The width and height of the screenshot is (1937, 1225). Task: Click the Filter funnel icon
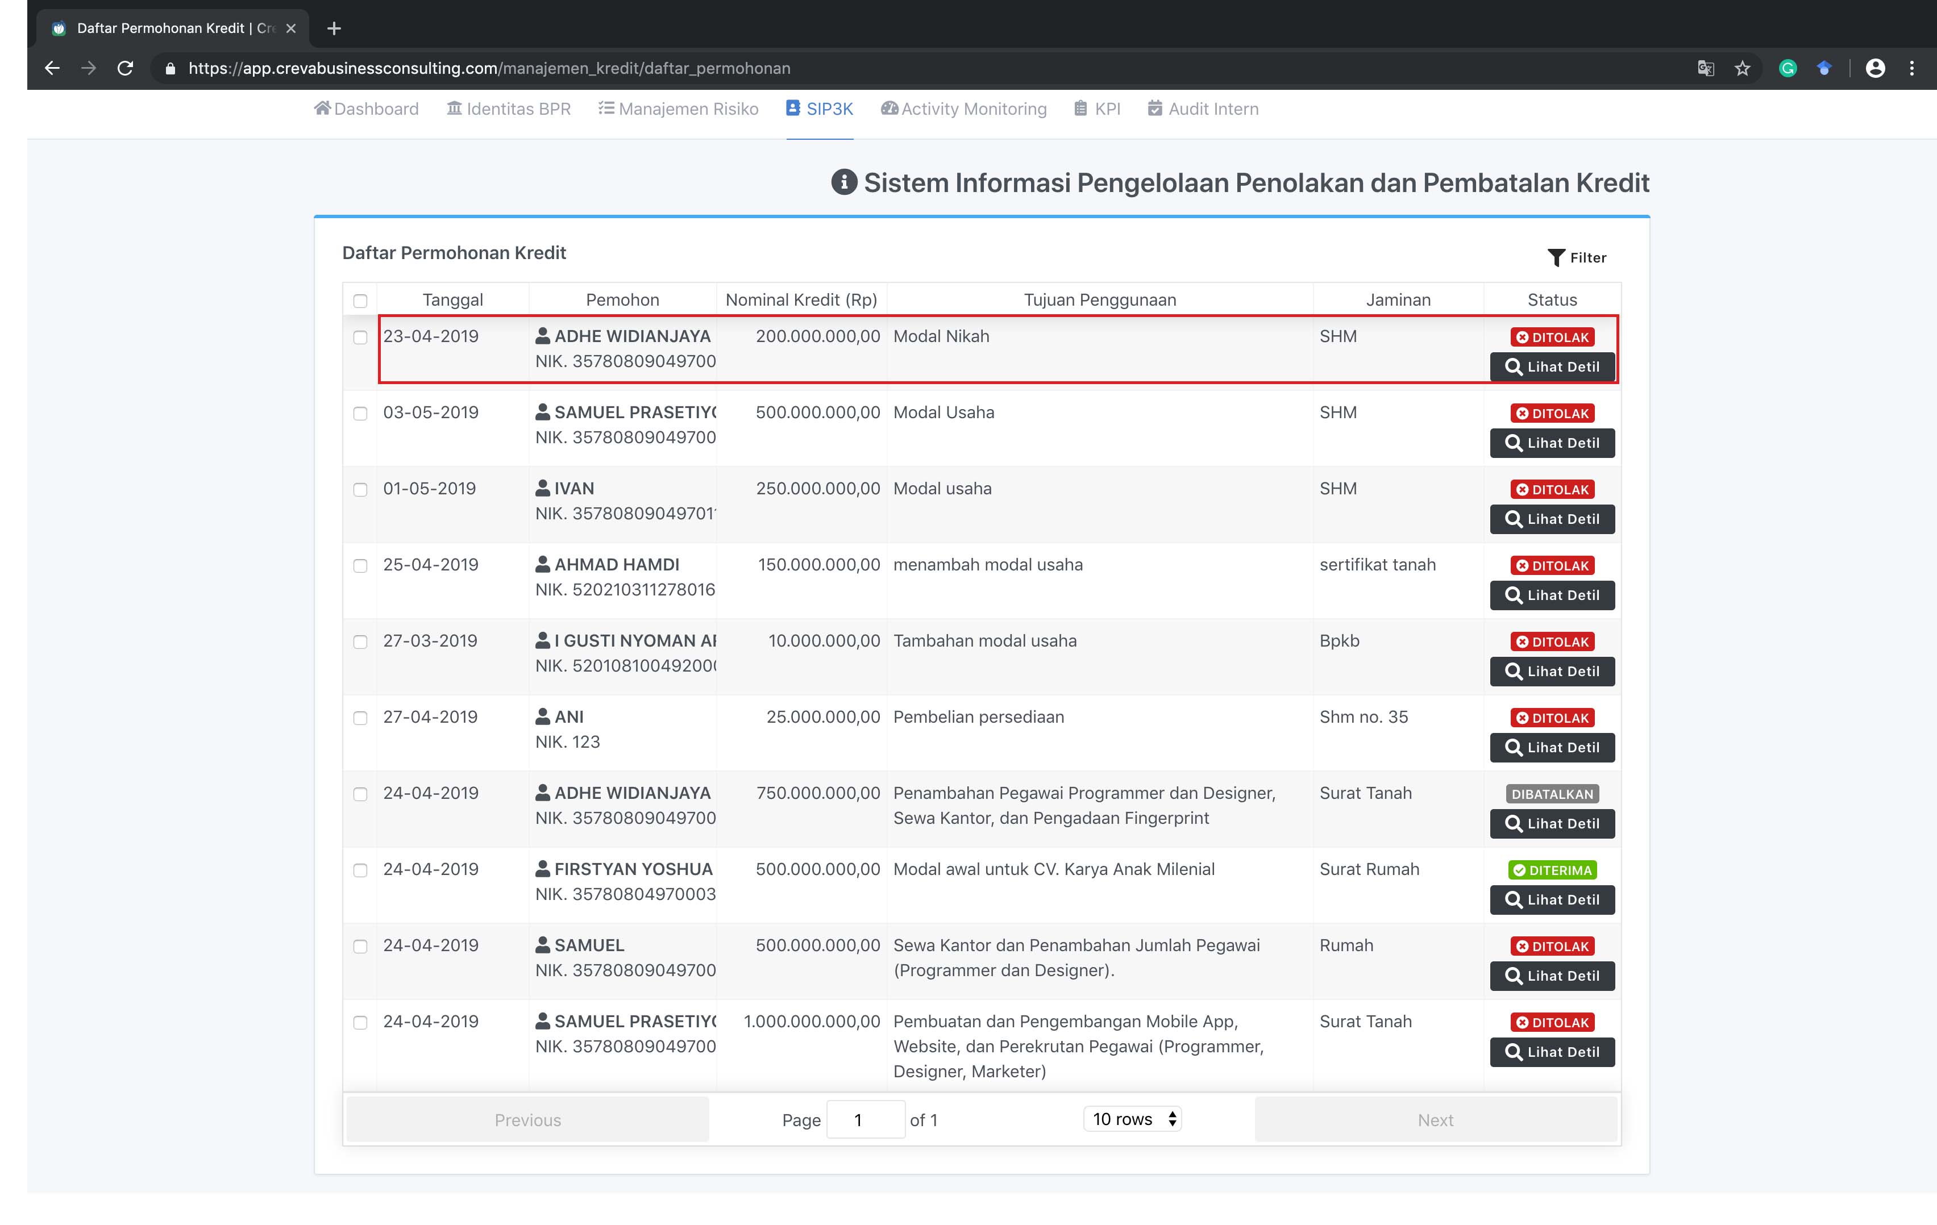pyautogui.click(x=1556, y=257)
